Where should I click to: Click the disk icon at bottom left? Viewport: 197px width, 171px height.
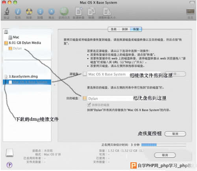pyautogui.click(x=9, y=153)
